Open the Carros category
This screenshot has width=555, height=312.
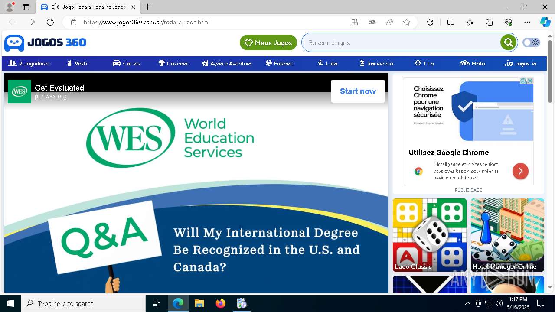126,63
